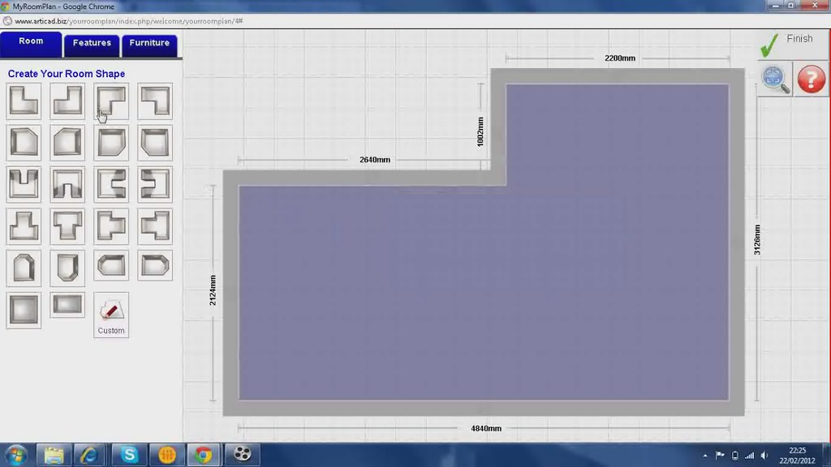Switch to the Furniture tab
This screenshot has width=831, height=467.
[x=149, y=44]
